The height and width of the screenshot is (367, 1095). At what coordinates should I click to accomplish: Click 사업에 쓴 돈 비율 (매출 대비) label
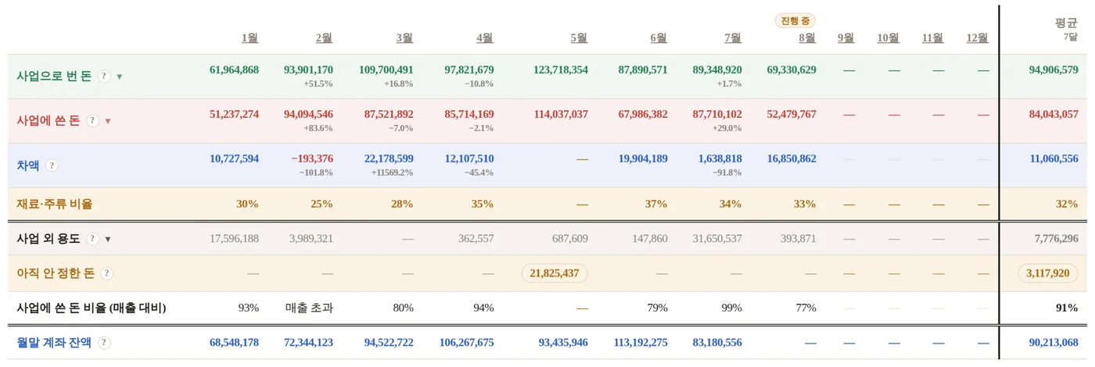pos(92,308)
